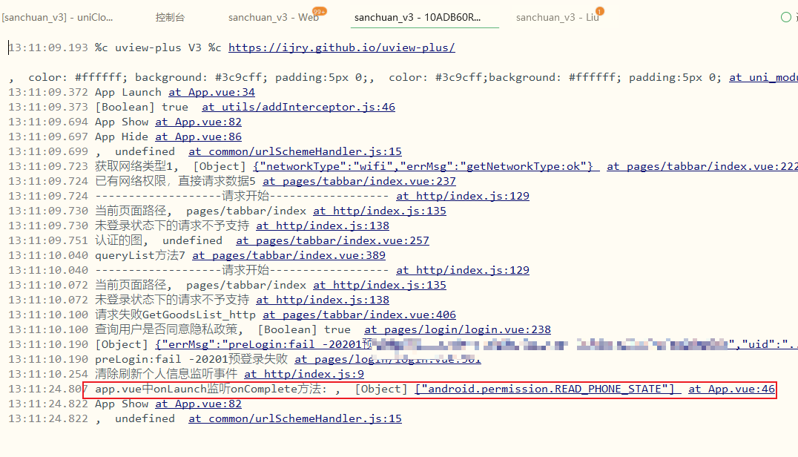This screenshot has width=798, height=457.
Task: Open http/index.js:9 source link
Action: 304,374
